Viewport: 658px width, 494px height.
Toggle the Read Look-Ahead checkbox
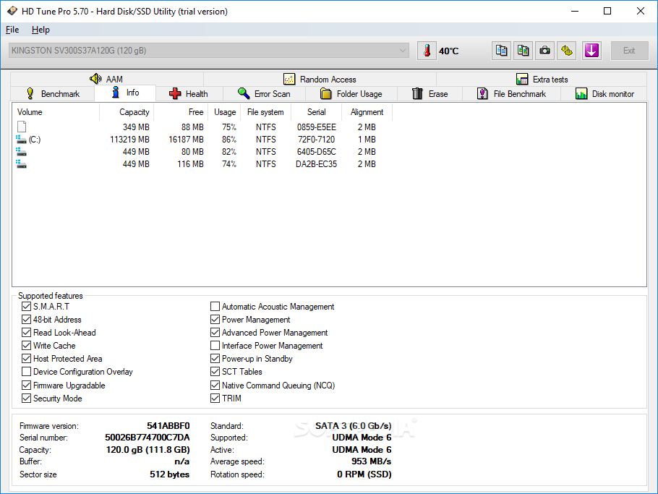(x=26, y=333)
